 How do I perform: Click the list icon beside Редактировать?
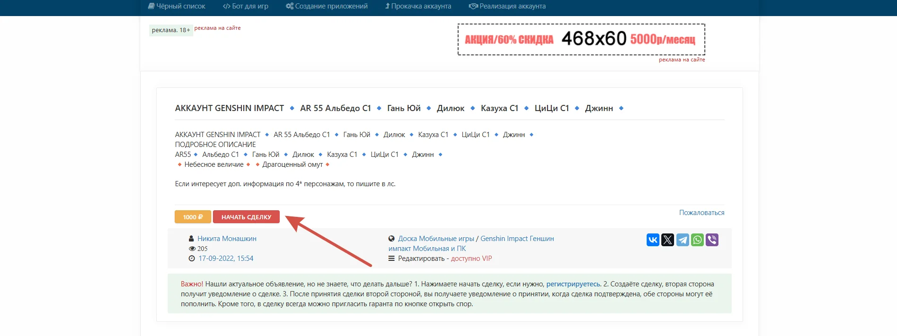click(x=391, y=258)
